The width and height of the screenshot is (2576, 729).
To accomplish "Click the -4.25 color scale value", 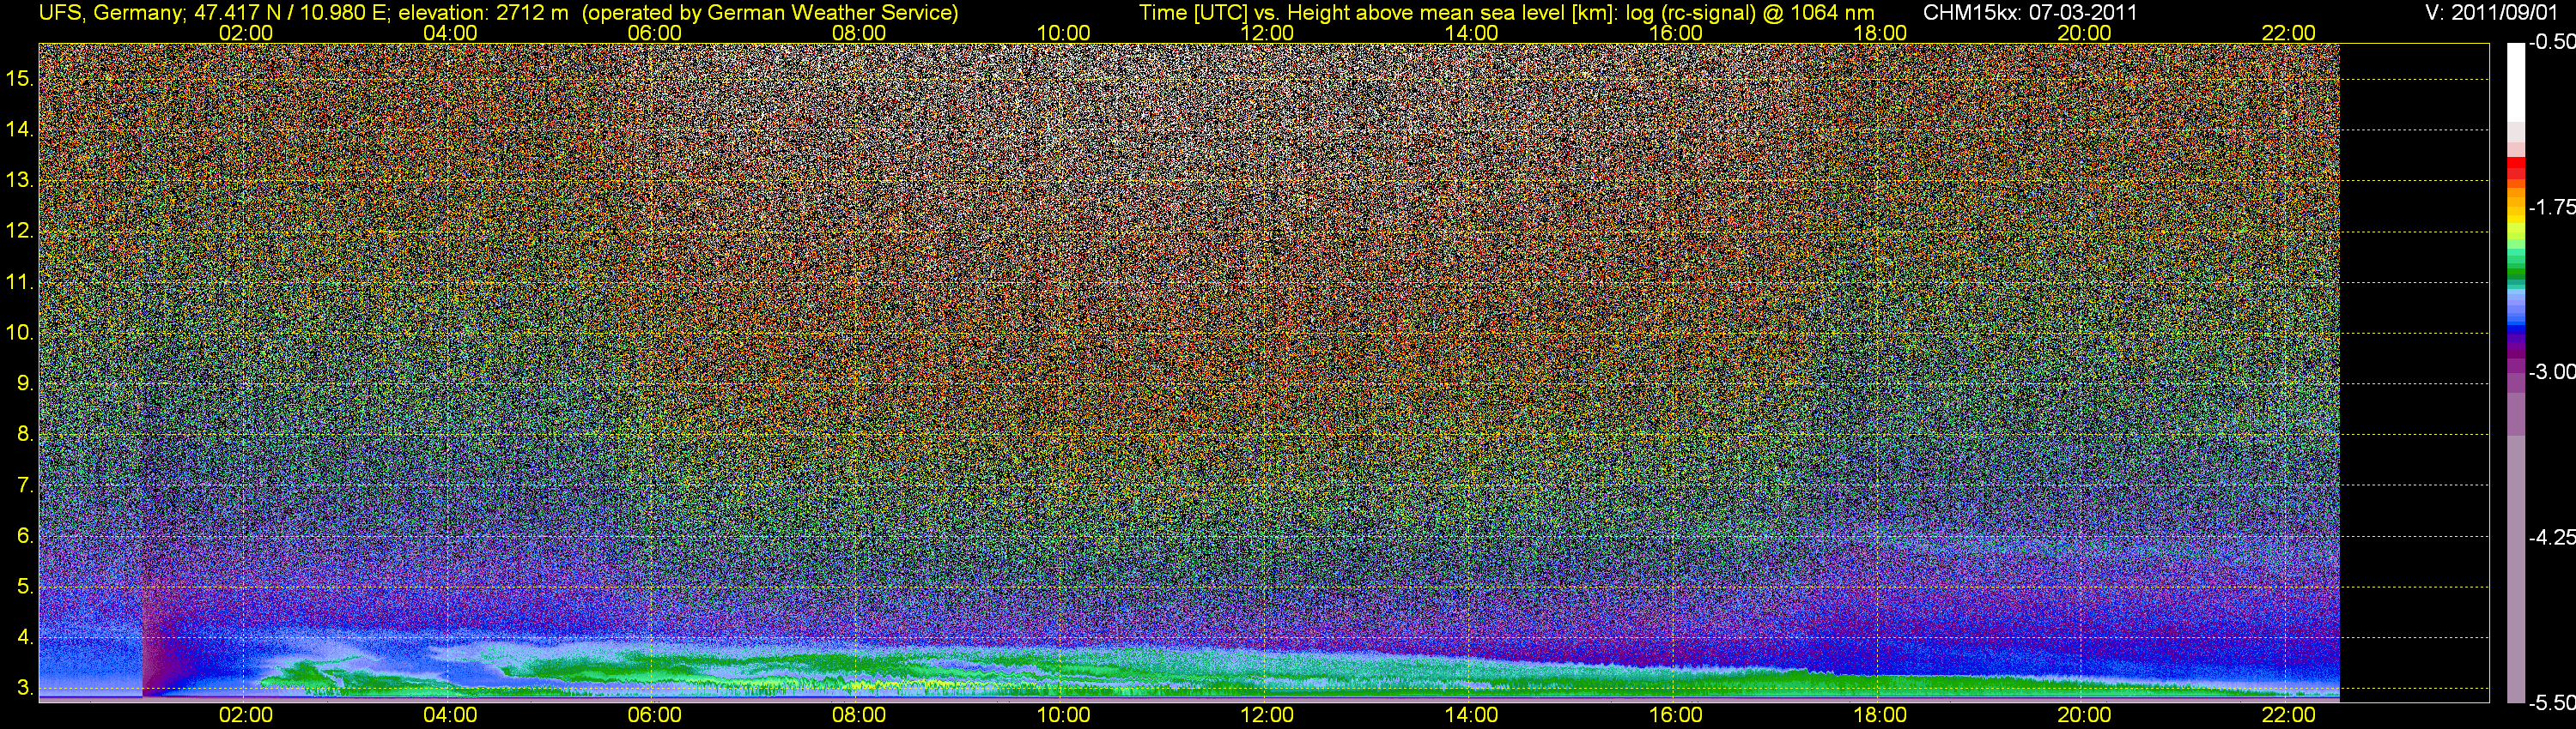I will tap(2552, 537).
